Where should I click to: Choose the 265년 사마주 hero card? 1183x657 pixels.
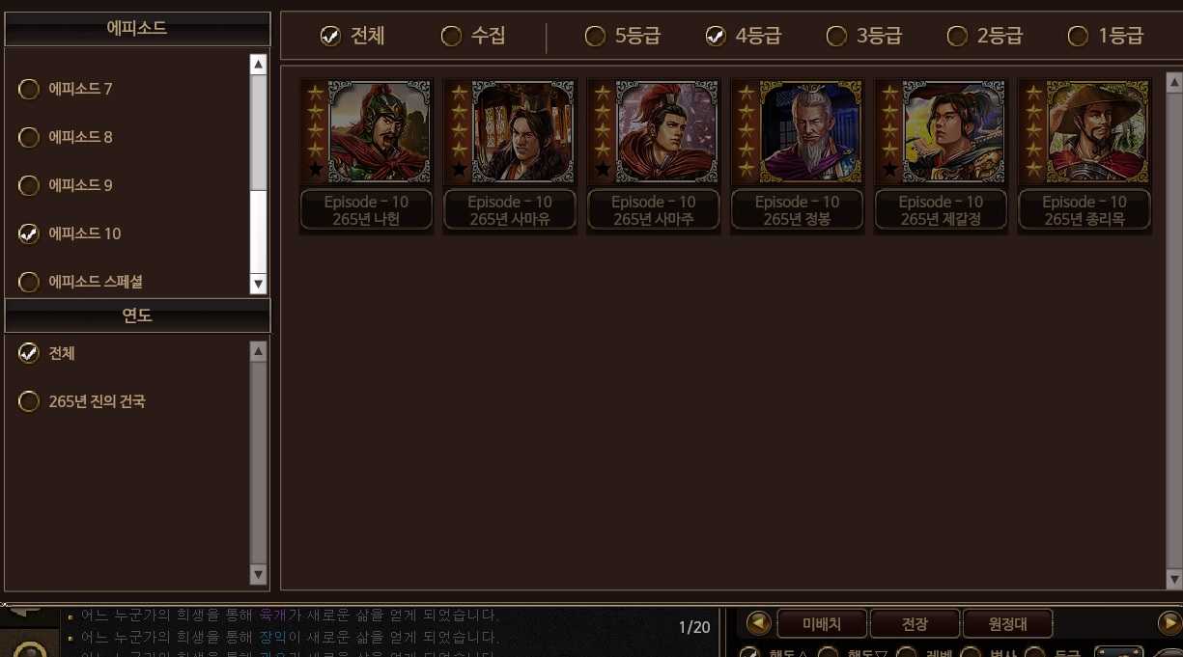click(x=654, y=156)
